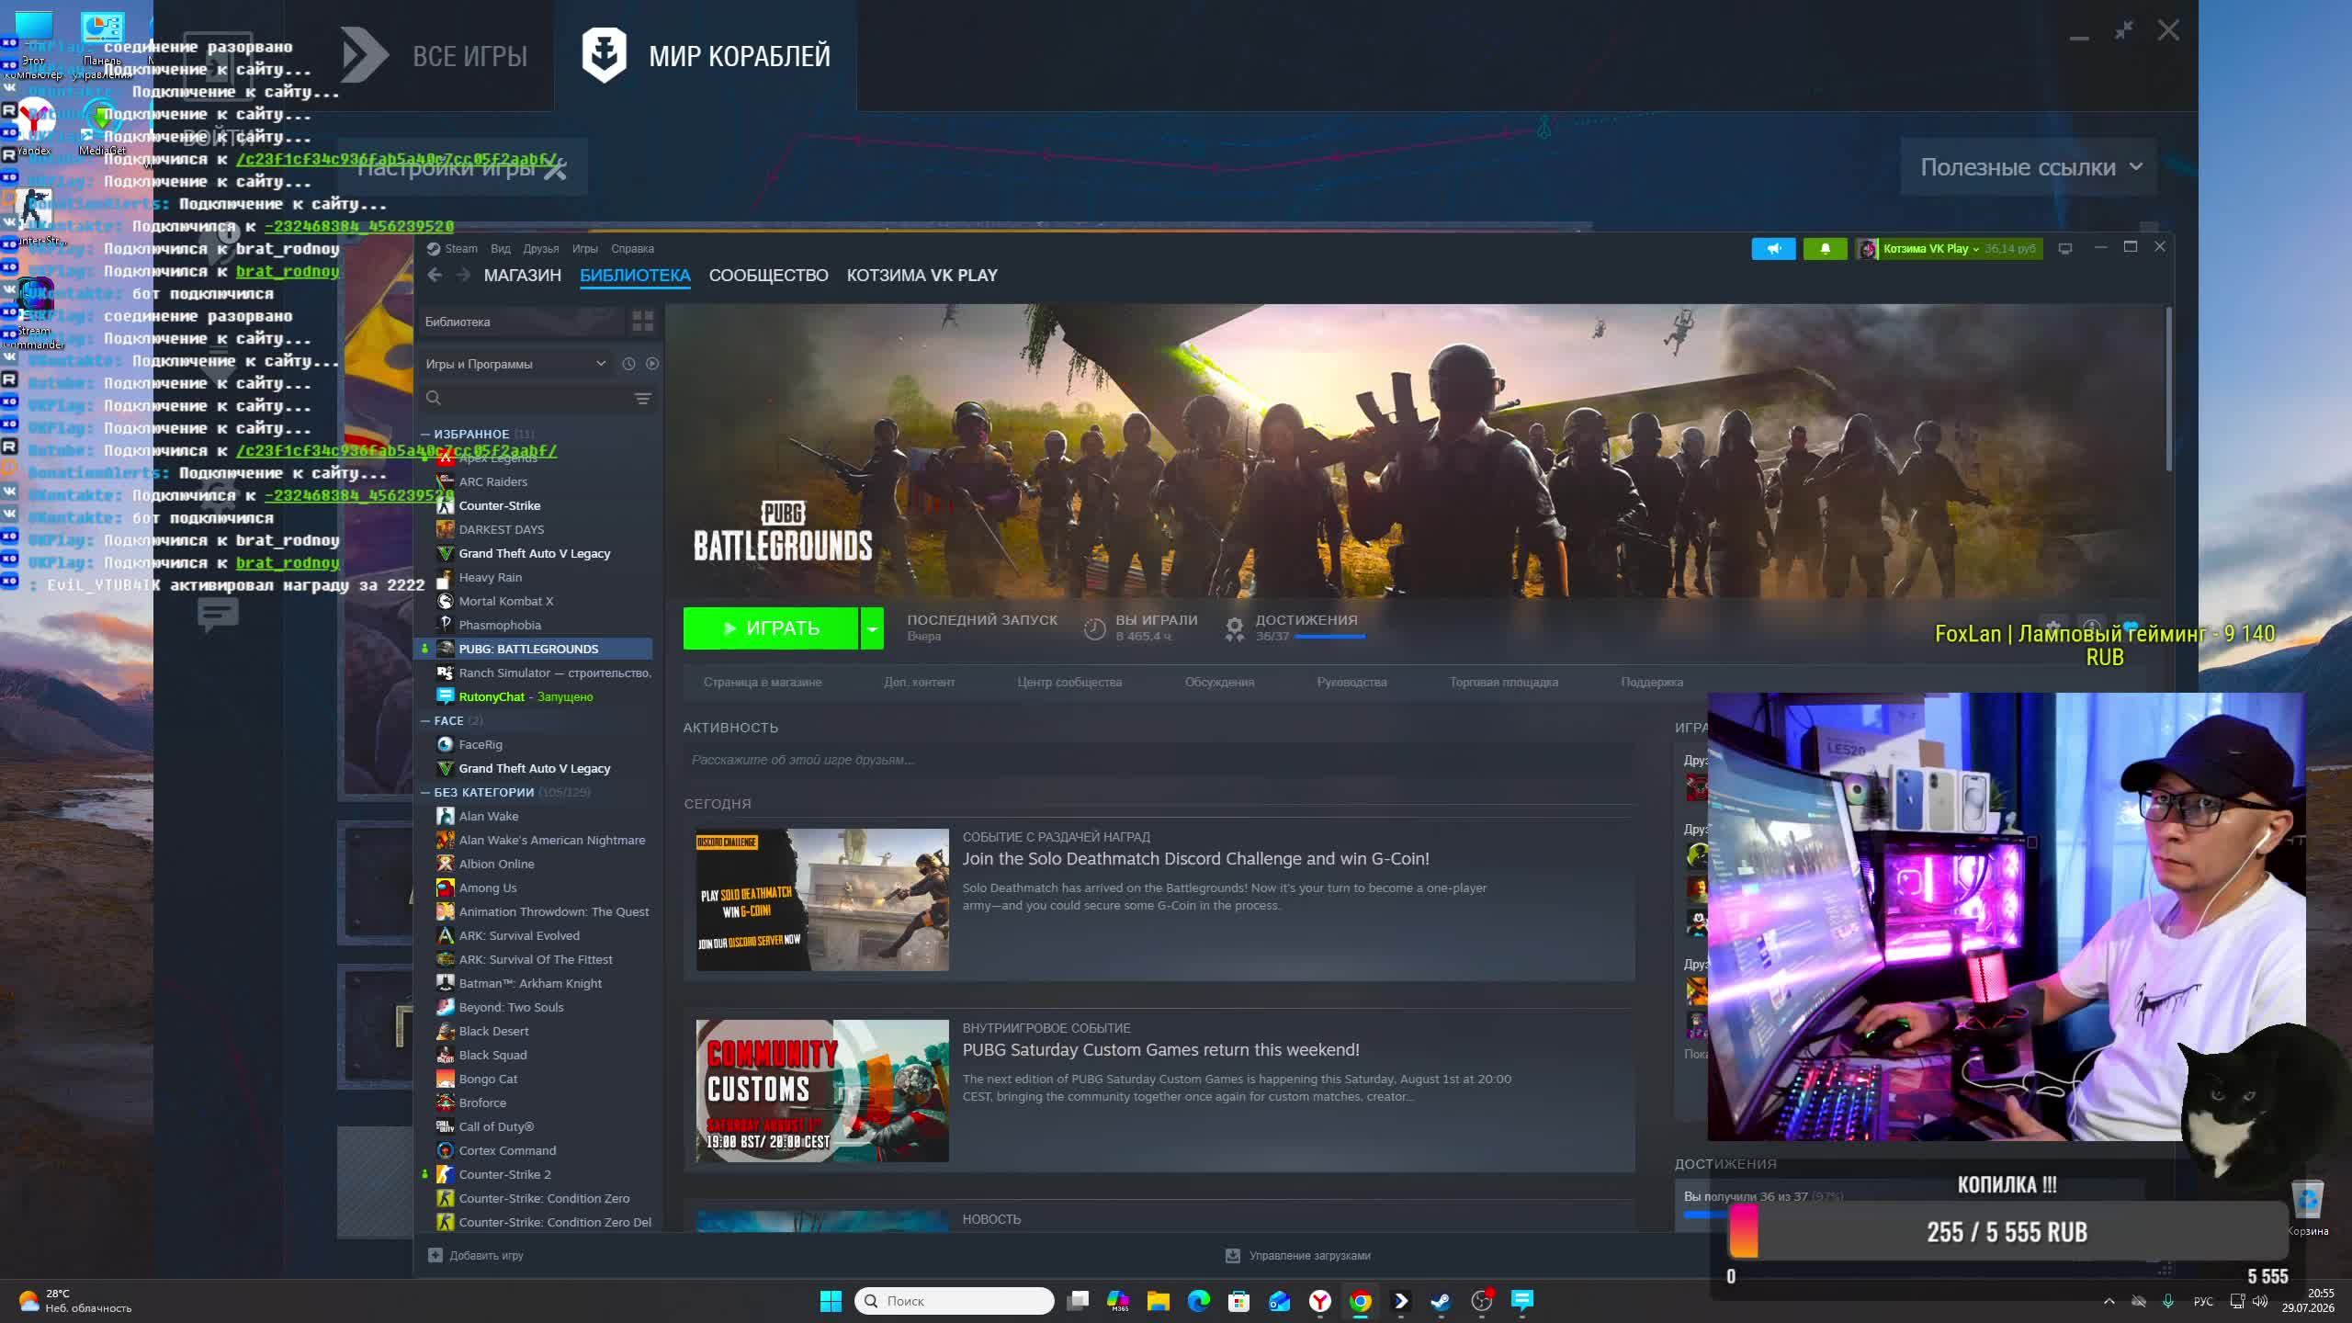Go back with the Steam back arrow
This screenshot has width=2352, height=1323.
435,275
